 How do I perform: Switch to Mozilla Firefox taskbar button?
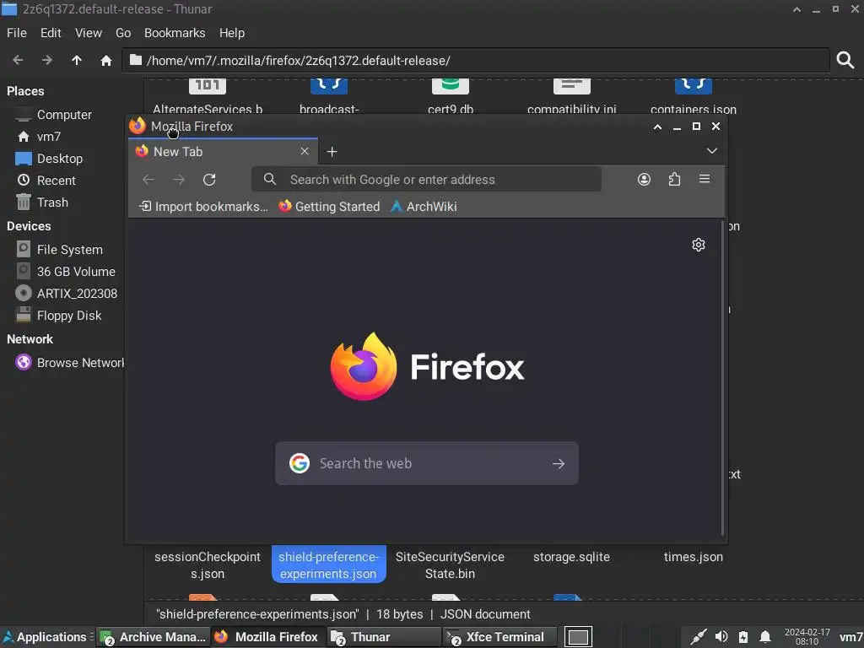point(268,637)
